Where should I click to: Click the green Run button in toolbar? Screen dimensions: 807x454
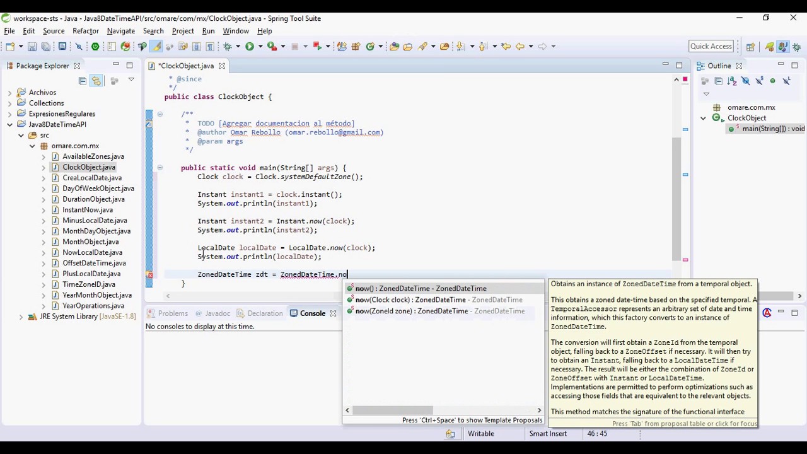(250, 46)
